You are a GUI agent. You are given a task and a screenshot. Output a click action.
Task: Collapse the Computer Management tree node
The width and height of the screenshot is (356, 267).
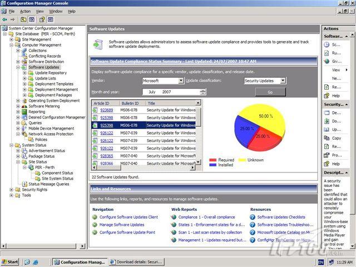point(11,45)
